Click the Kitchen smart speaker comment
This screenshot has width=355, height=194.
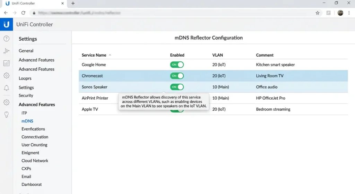[x=275, y=65]
